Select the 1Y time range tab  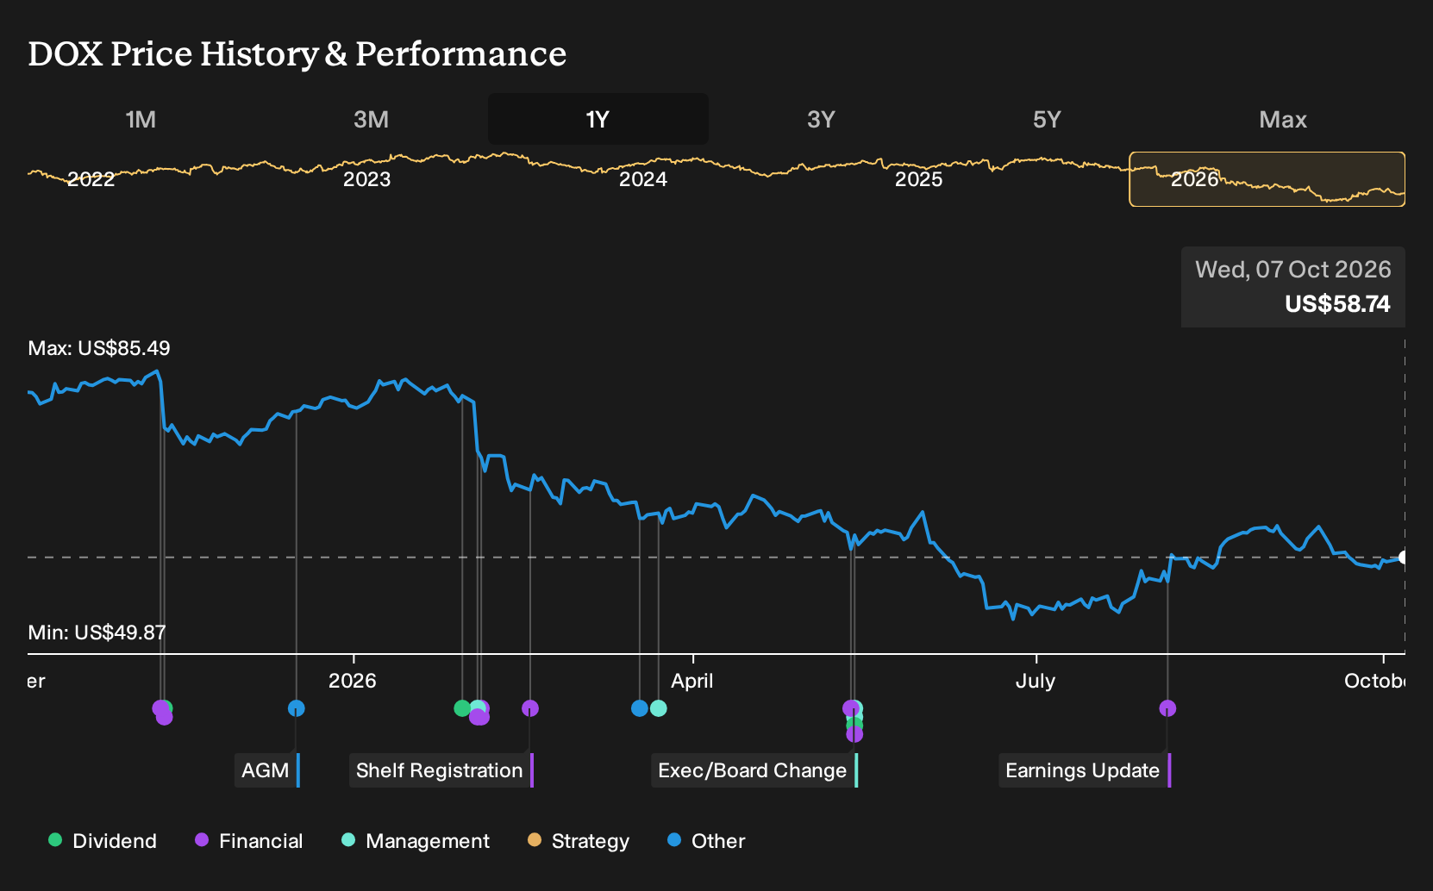[598, 119]
